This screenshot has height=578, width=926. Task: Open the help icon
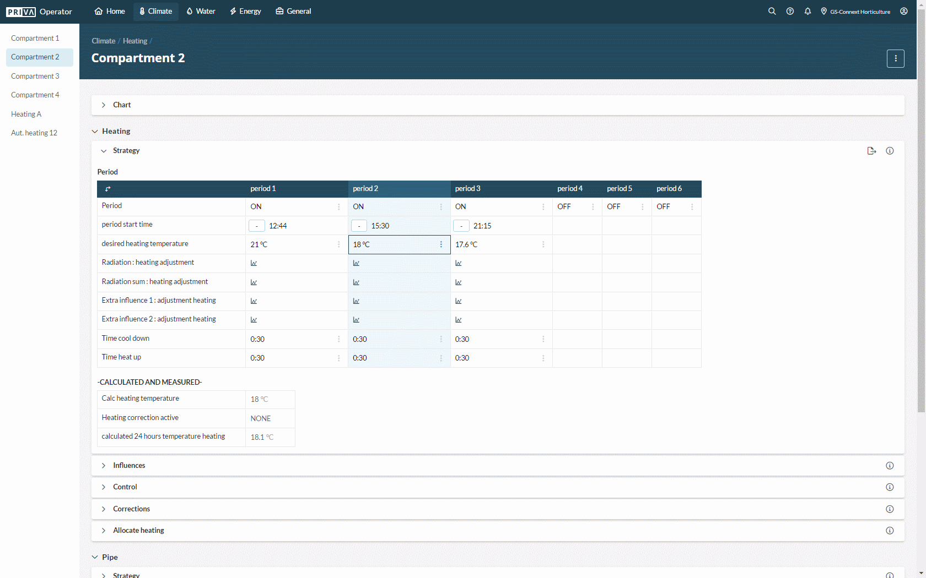click(790, 11)
